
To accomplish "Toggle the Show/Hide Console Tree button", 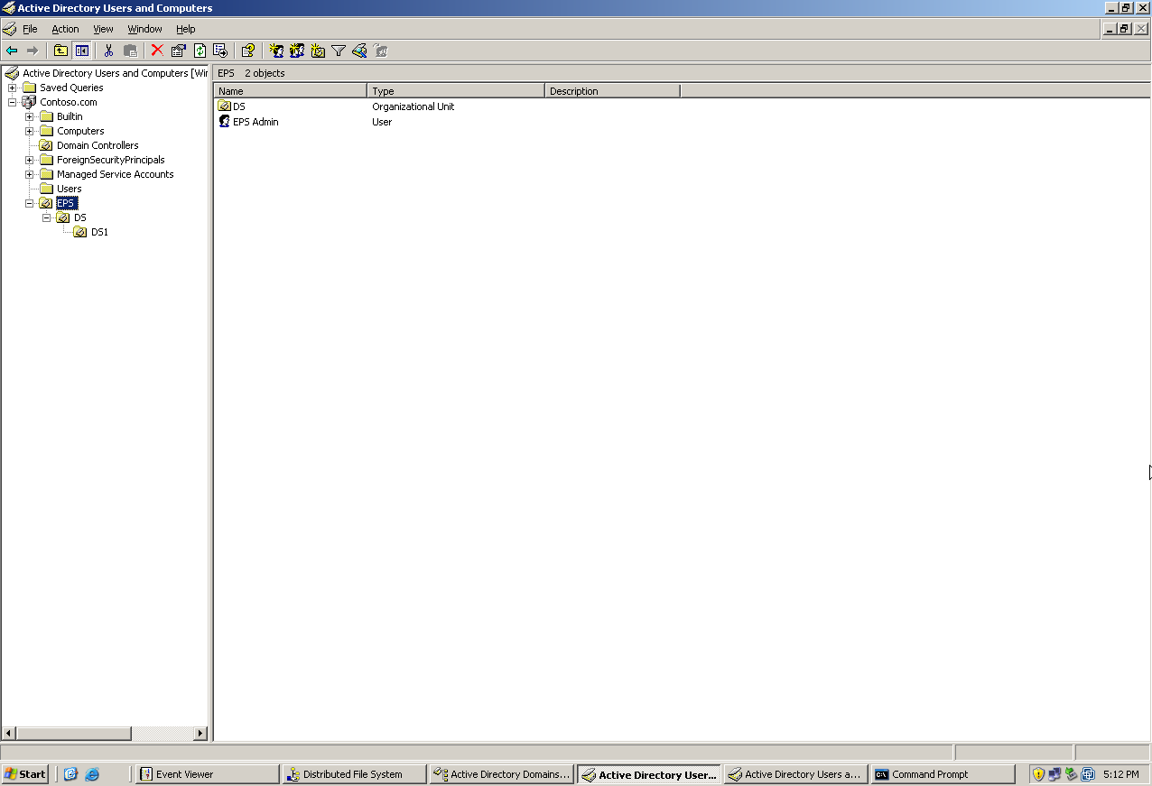I will [81, 51].
